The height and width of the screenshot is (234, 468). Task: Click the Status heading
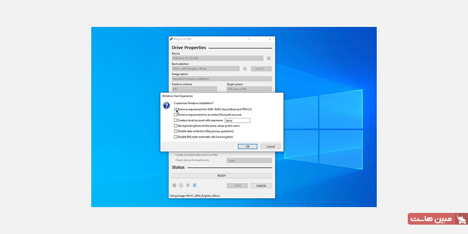click(x=178, y=167)
